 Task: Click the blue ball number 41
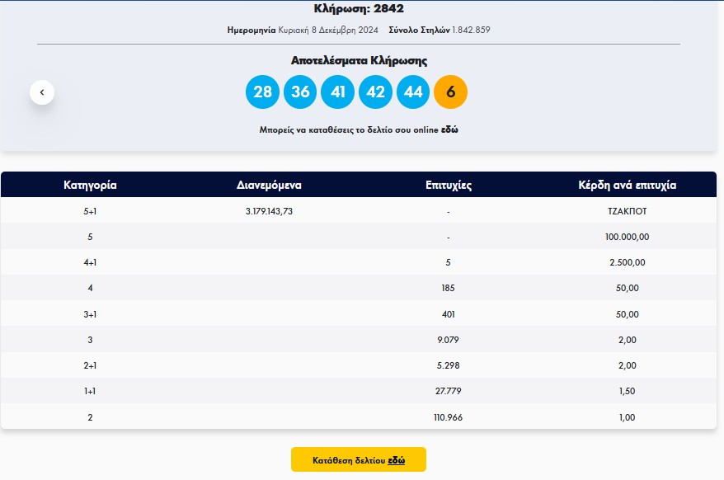click(x=337, y=92)
